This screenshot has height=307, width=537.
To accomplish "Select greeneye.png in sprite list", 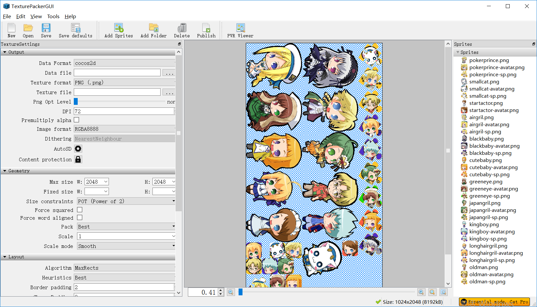I will [486, 181].
